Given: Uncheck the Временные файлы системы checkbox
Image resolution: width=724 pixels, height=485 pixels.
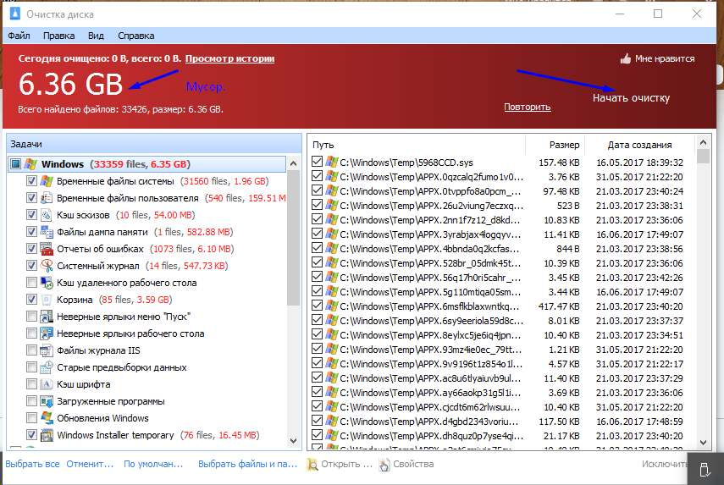Looking at the screenshot, I should 31,181.
